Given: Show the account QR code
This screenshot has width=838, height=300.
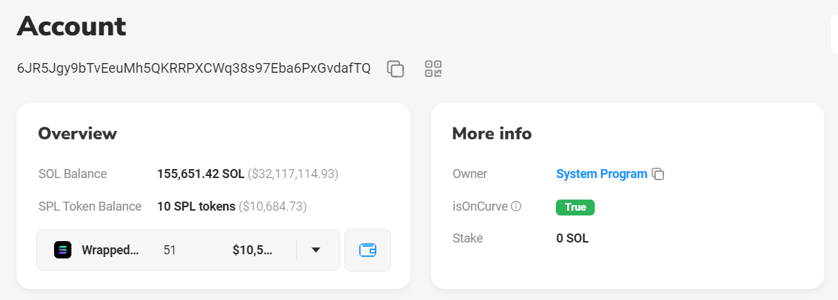Looking at the screenshot, I should coord(433,69).
